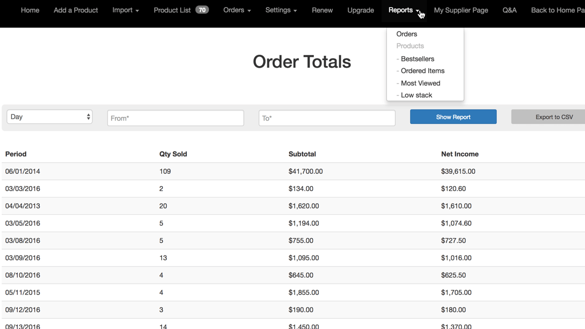Open the Home navigation link
This screenshot has height=329, width=585.
pos(30,10)
